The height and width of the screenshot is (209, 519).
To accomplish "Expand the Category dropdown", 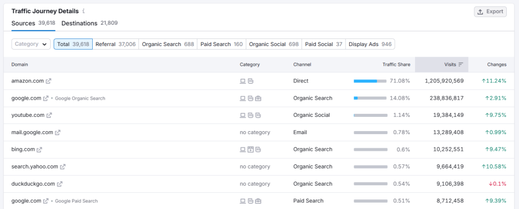I will coord(31,45).
